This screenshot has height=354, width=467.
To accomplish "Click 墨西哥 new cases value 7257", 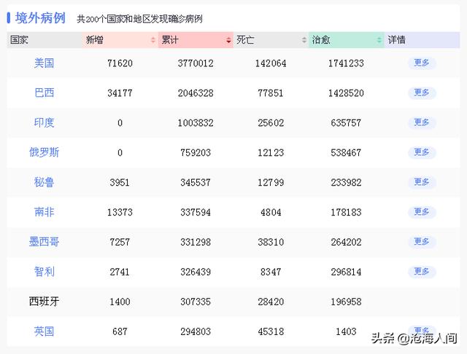I will click(120, 242).
